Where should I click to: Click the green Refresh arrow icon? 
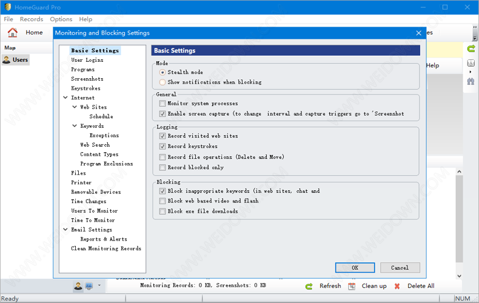coord(309,286)
